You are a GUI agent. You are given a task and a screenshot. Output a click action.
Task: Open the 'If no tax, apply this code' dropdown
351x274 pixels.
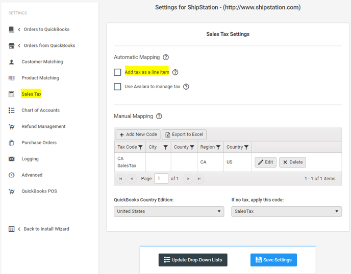point(287,211)
